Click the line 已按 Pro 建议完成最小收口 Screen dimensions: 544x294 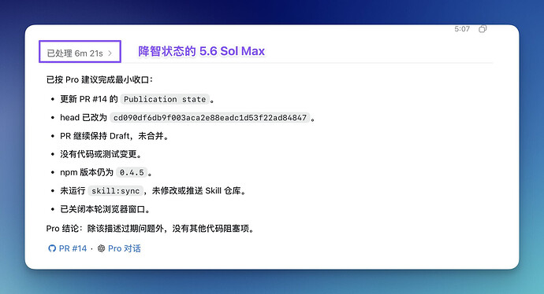(99, 79)
